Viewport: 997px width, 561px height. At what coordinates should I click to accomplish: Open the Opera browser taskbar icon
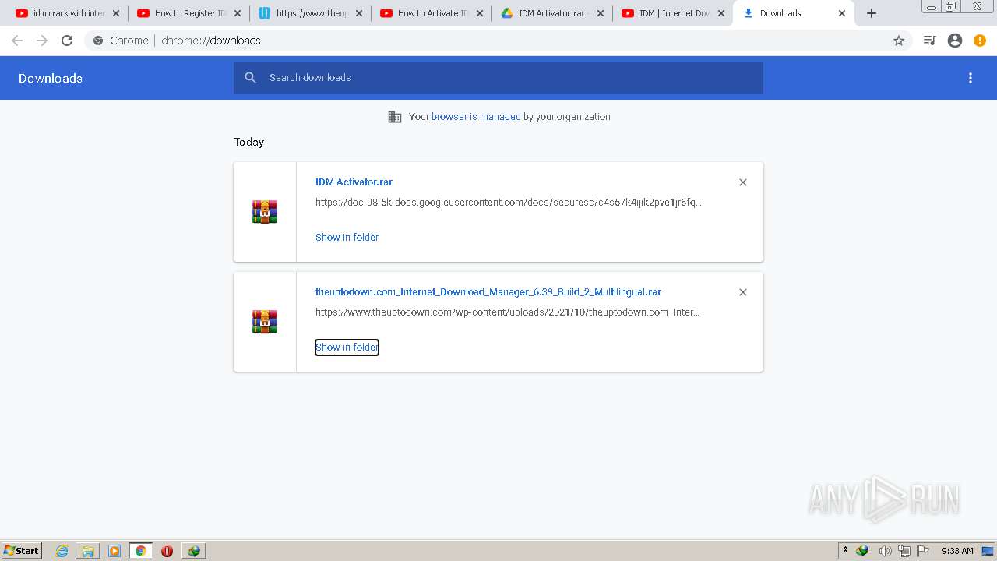[167, 551]
